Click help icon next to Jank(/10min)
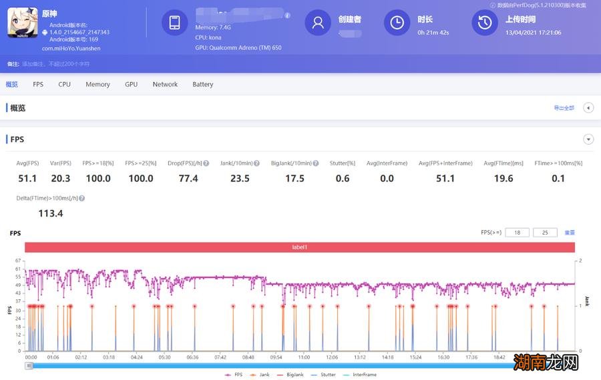This screenshot has width=601, height=380. coord(257,163)
